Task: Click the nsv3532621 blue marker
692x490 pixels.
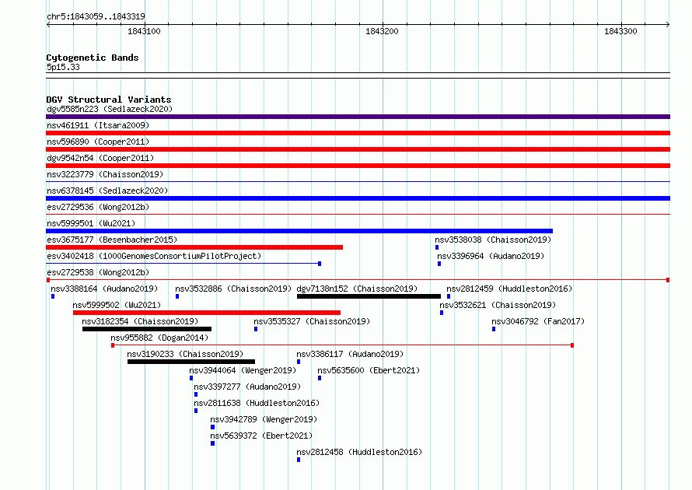Action: pos(442,313)
